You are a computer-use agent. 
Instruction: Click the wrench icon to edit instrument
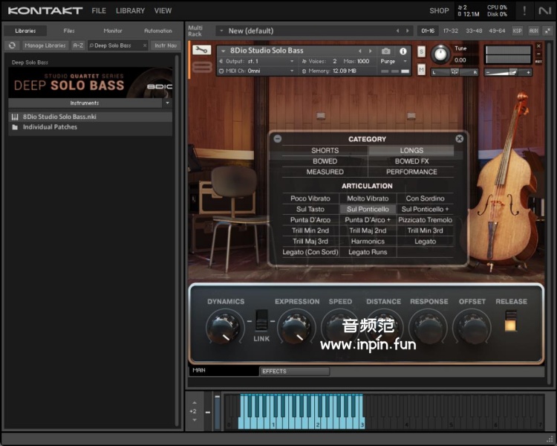[x=201, y=50]
